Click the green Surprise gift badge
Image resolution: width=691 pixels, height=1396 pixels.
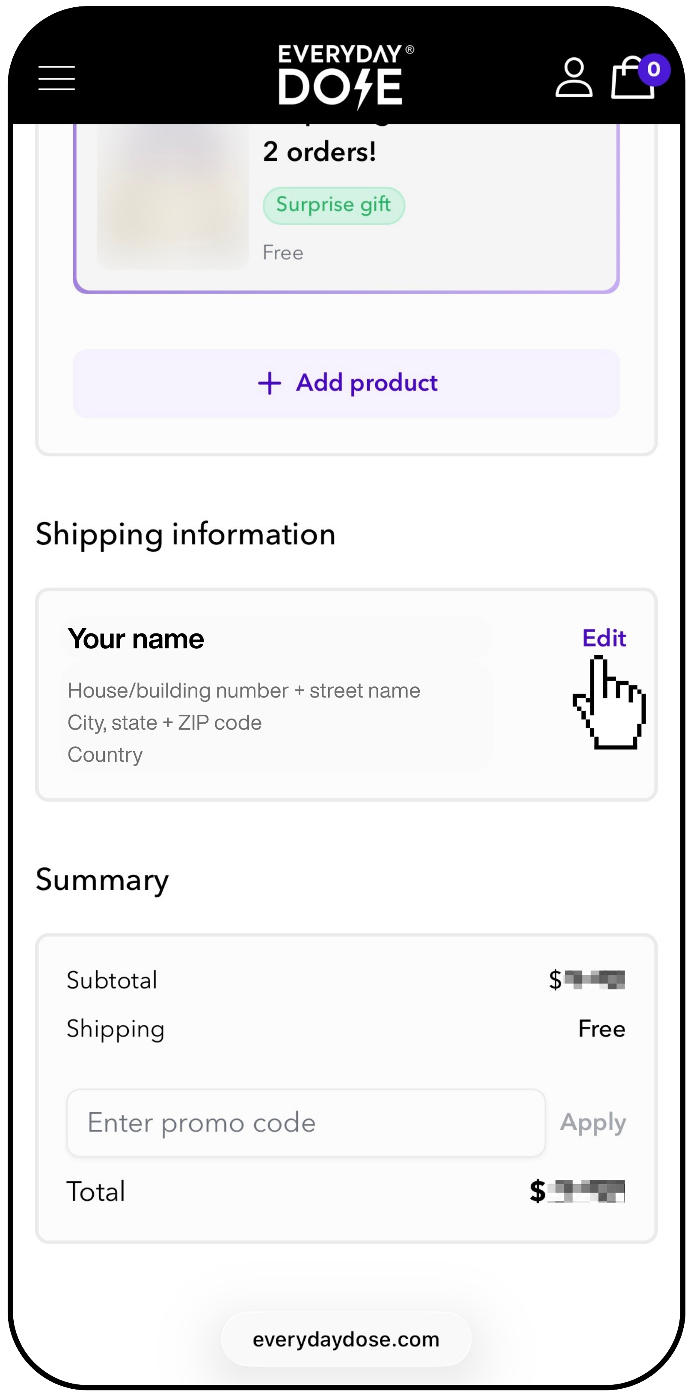point(333,205)
